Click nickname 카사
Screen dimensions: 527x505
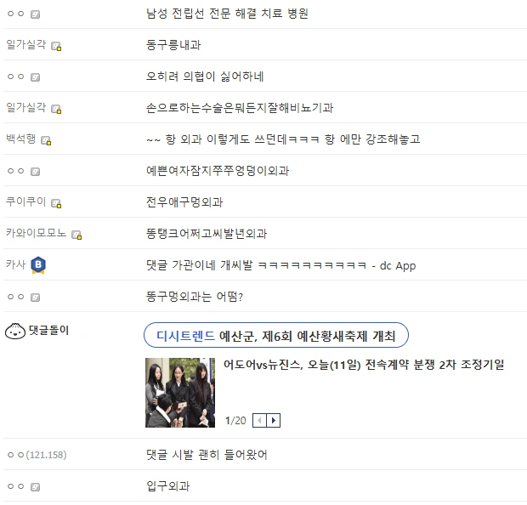(x=16, y=264)
